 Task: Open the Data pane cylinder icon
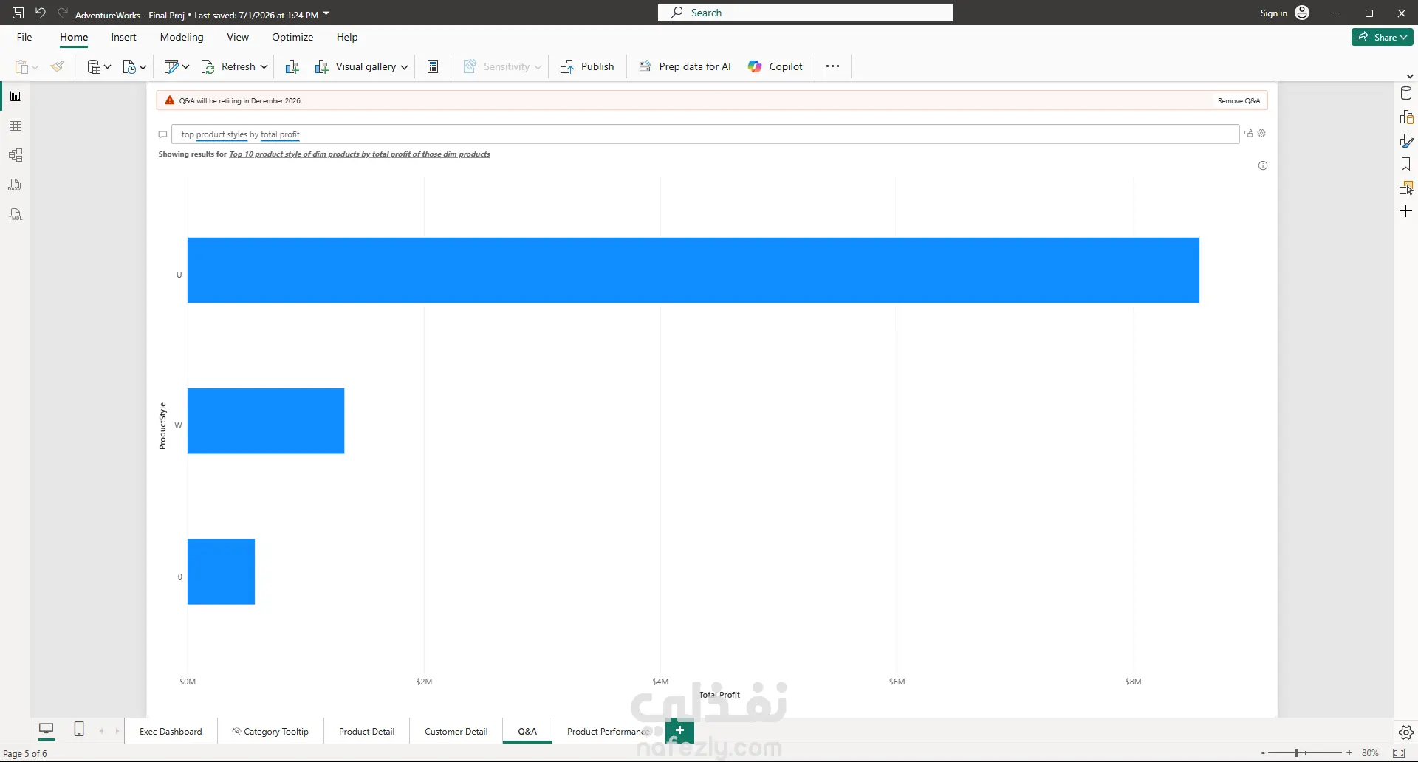1406,93
